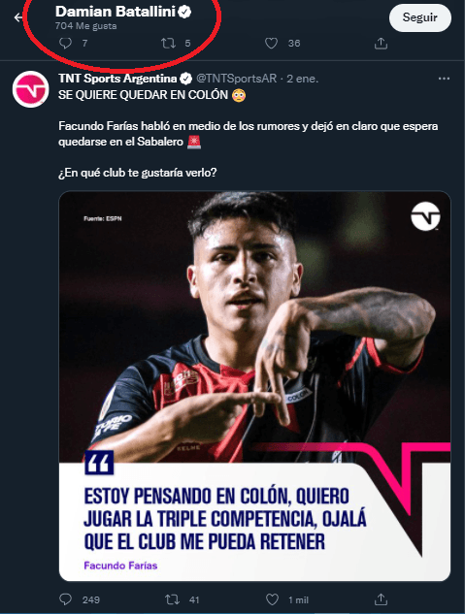Reply to the TNT Sports tweet with 249 comments

pos(65,599)
